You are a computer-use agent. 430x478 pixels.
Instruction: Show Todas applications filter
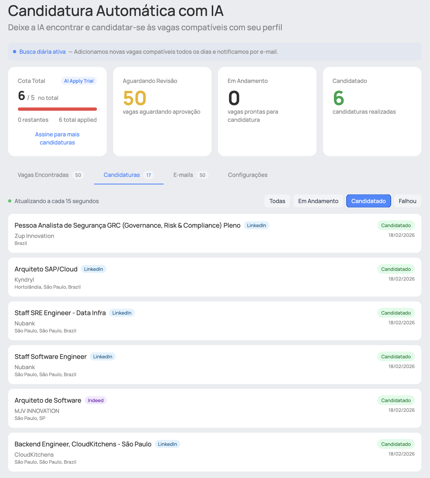point(277,201)
